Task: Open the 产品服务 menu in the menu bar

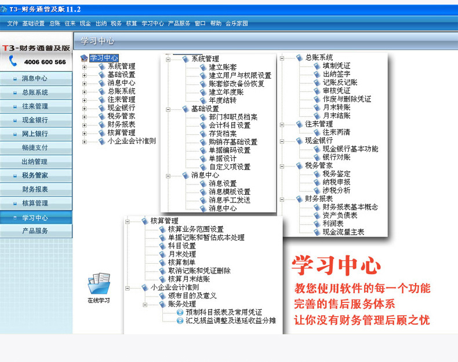Action: click(179, 23)
